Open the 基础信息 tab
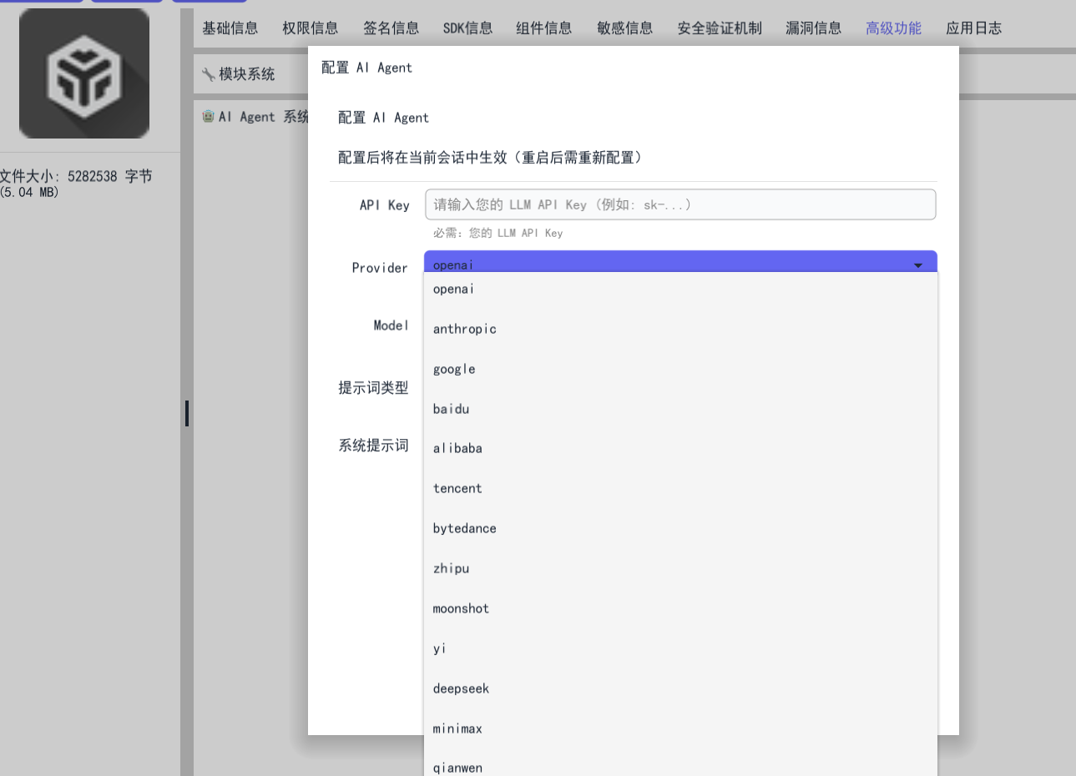This screenshot has height=776, width=1076. (230, 28)
